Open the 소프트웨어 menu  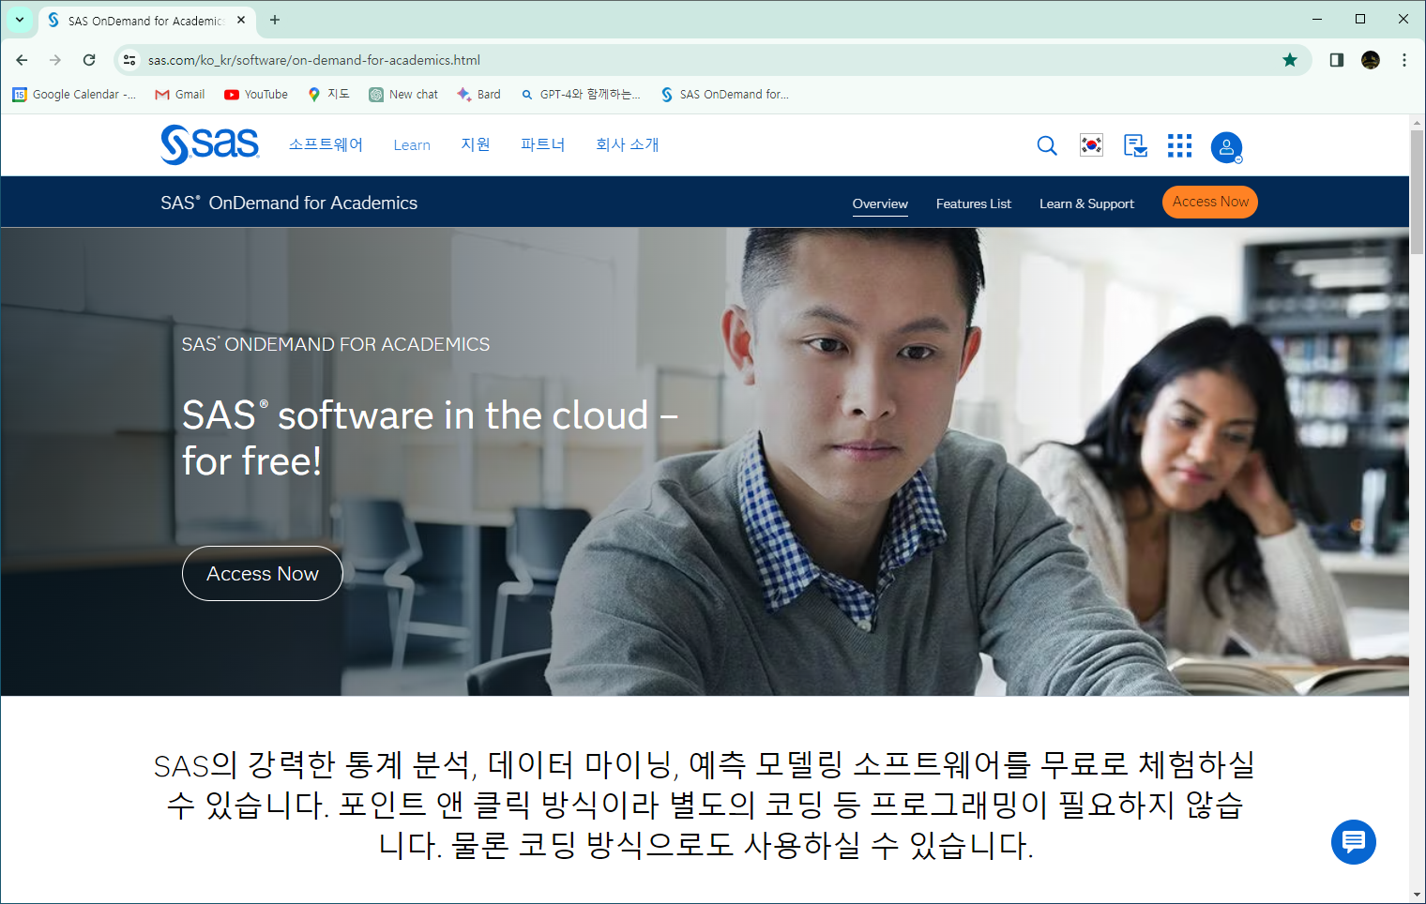[x=326, y=144]
